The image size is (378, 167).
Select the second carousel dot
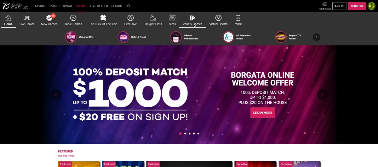tap(185, 134)
